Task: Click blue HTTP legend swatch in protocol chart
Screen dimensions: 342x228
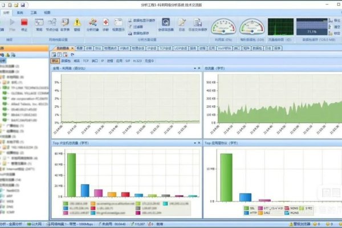Action: pyautogui.click(x=246, y=213)
